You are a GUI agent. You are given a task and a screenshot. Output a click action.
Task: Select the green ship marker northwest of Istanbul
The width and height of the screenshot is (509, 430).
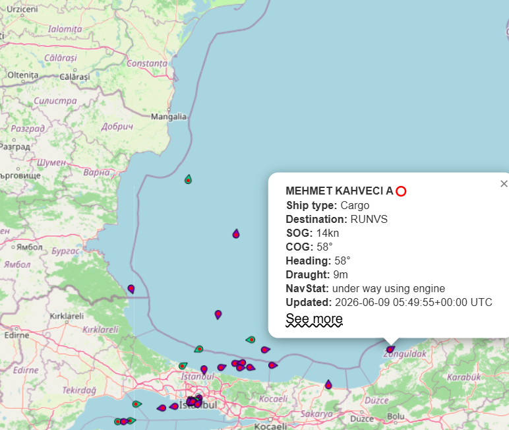pyautogui.click(x=183, y=366)
